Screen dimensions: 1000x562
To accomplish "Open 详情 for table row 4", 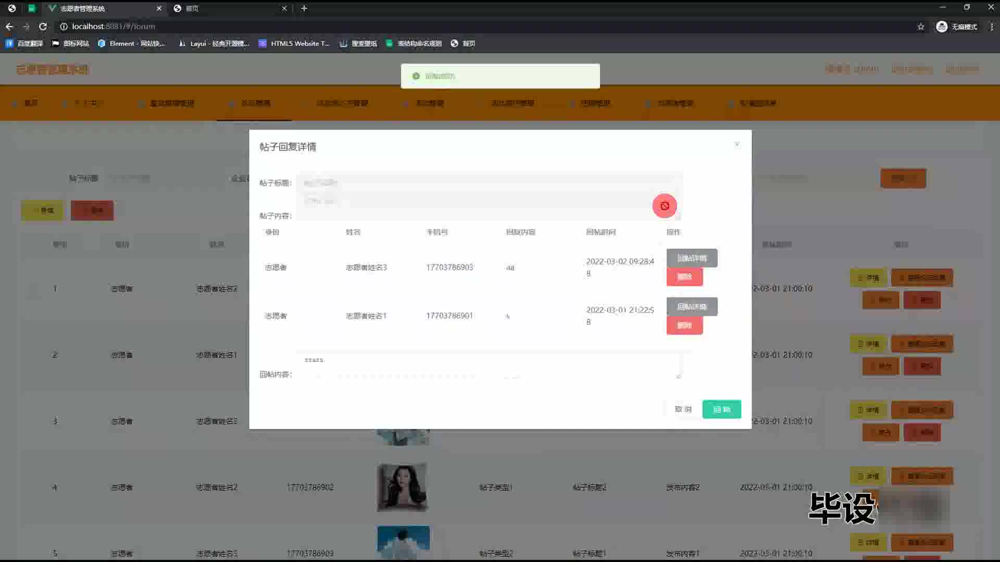I will pyautogui.click(x=868, y=476).
